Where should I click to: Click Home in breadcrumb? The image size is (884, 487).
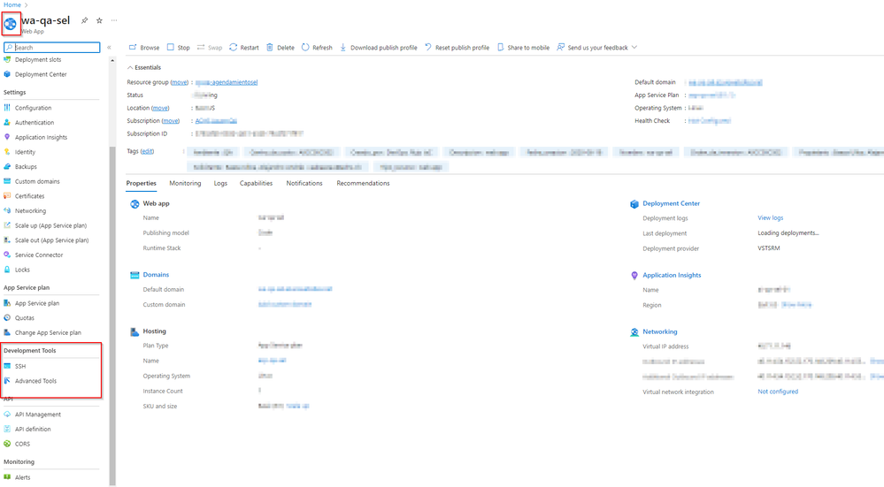click(12, 4)
